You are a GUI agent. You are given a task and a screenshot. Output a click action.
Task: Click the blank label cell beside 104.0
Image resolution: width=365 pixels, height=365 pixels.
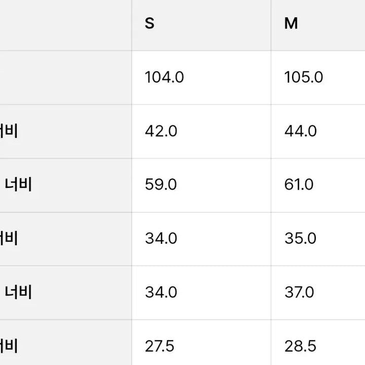pos(66,78)
